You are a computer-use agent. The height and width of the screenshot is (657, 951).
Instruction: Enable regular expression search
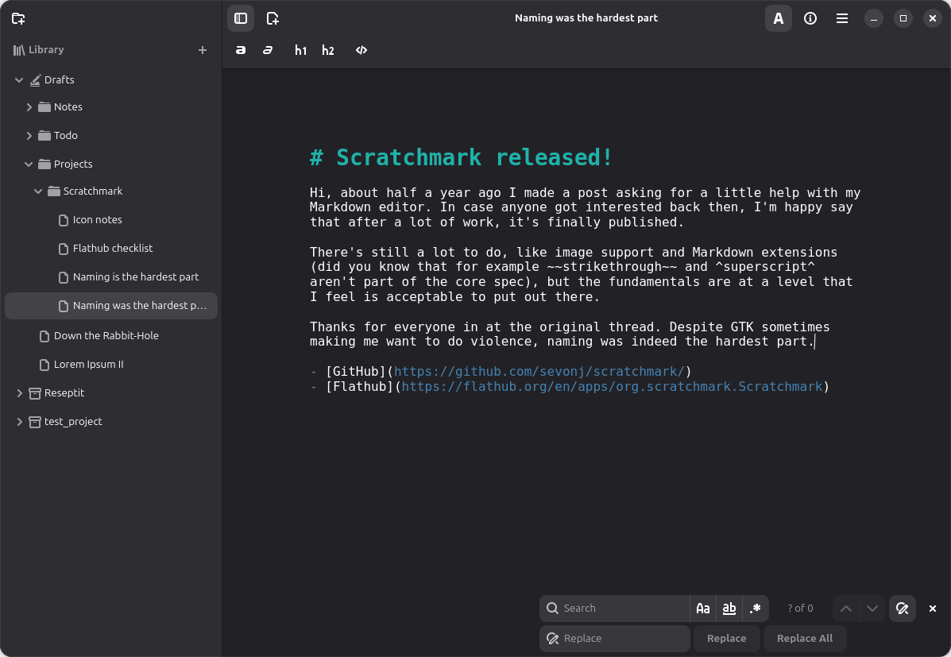(x=756, y=609)
